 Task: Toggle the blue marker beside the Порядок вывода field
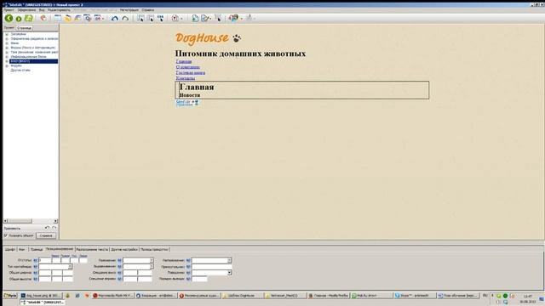[188, 279]
